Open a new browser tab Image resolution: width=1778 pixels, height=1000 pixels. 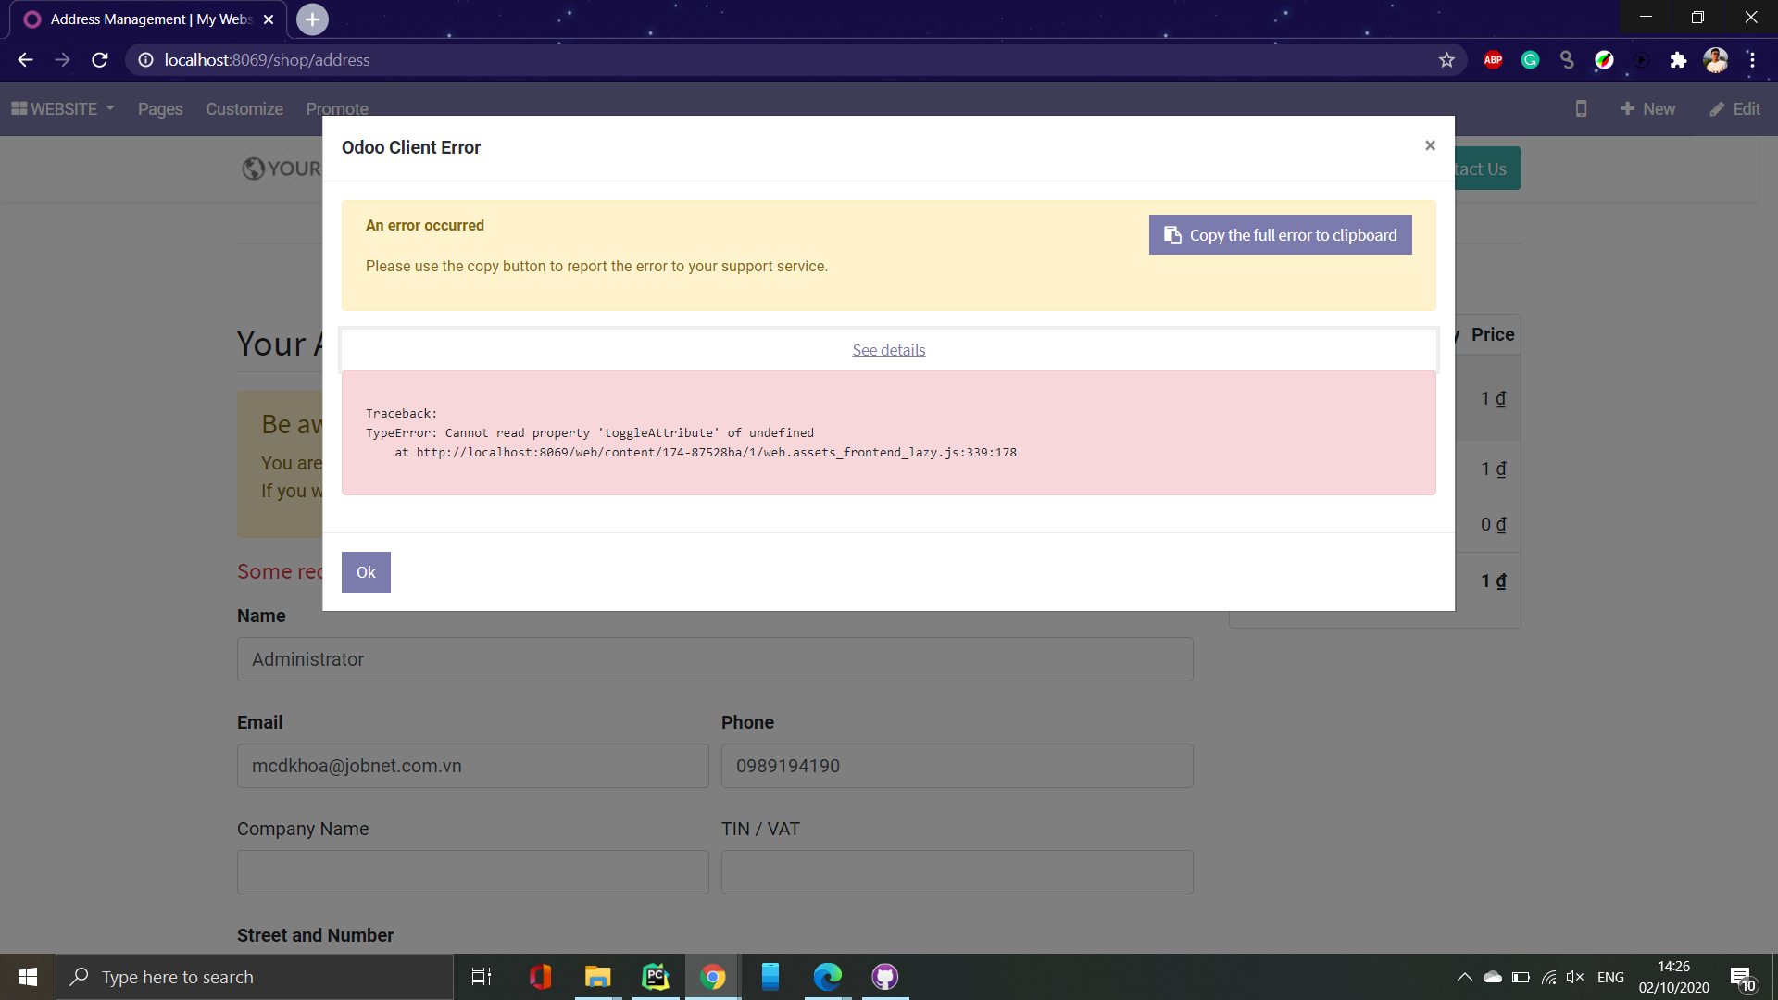(312, 19)
